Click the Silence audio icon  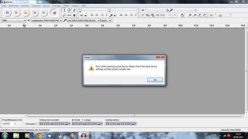pos(162,15)
